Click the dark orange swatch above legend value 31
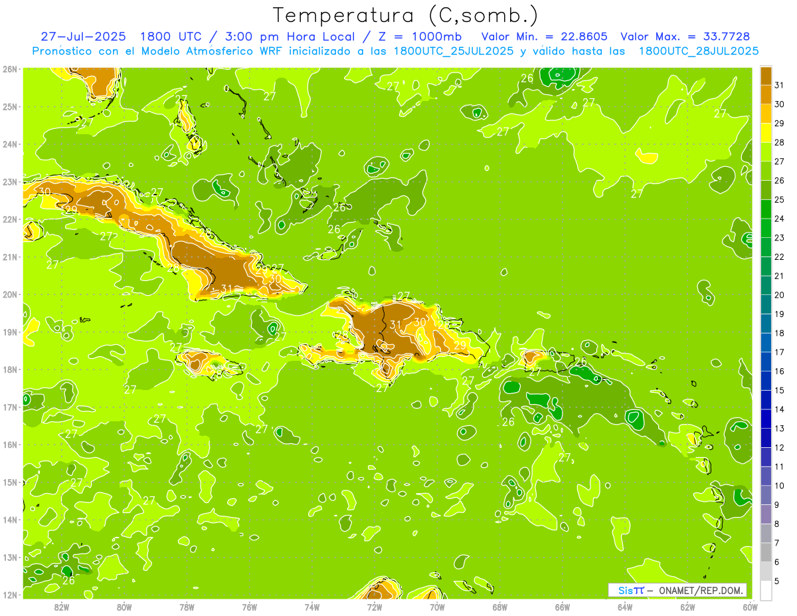797x616 pixels. 766,76
